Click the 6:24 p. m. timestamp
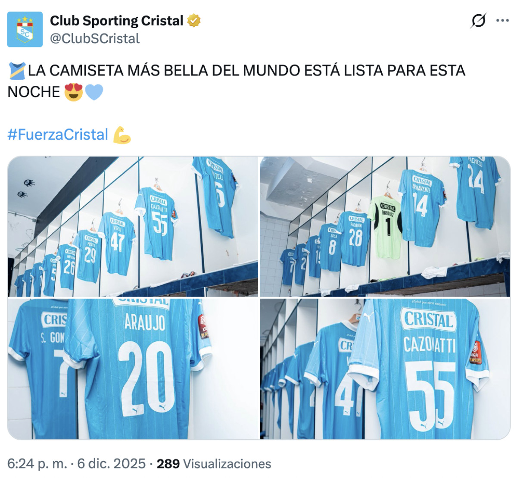Viewport: 517px width, 478px height. (x=37, y=464)
